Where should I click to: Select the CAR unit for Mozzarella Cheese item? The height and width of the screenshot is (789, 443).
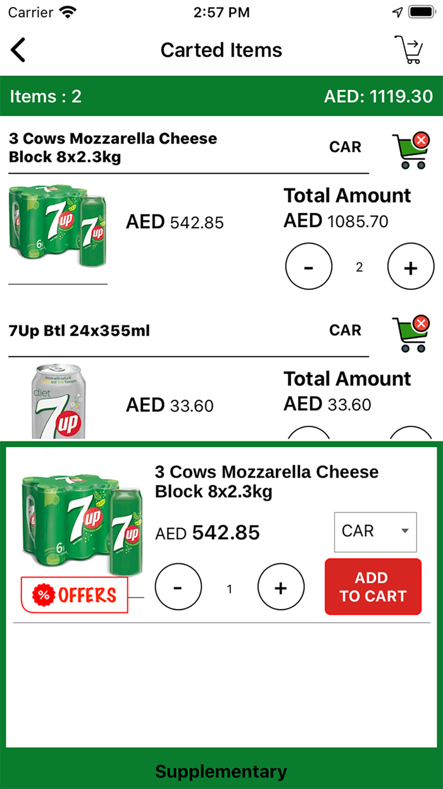point(345,147)
